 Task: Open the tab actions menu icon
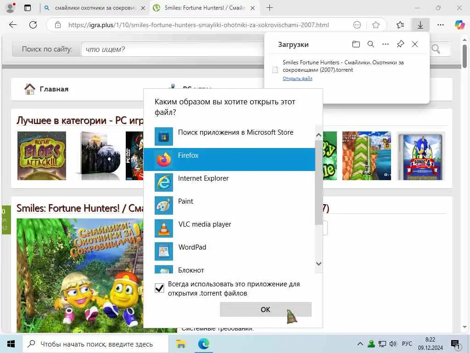coord(28,8)
